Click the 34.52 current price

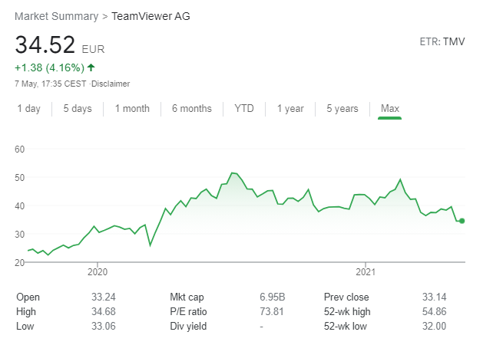click(x=45, y=44)
